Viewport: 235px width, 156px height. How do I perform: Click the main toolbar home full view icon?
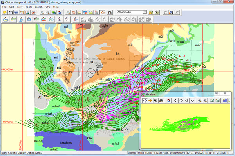click(60, 12)
